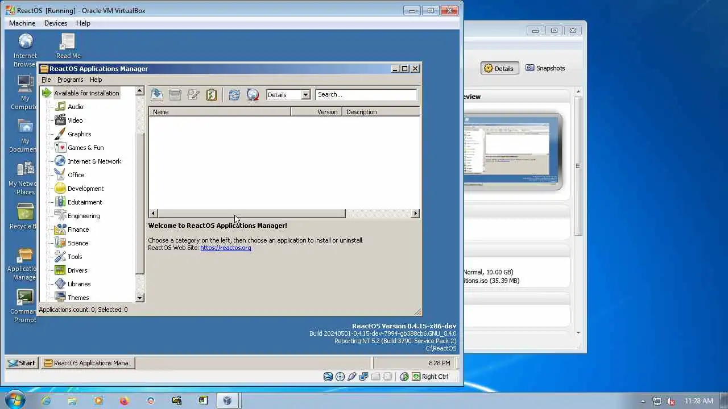This screenshot has width=728, height=409.
Task: Select the Themes category
Action: (78, 298)
